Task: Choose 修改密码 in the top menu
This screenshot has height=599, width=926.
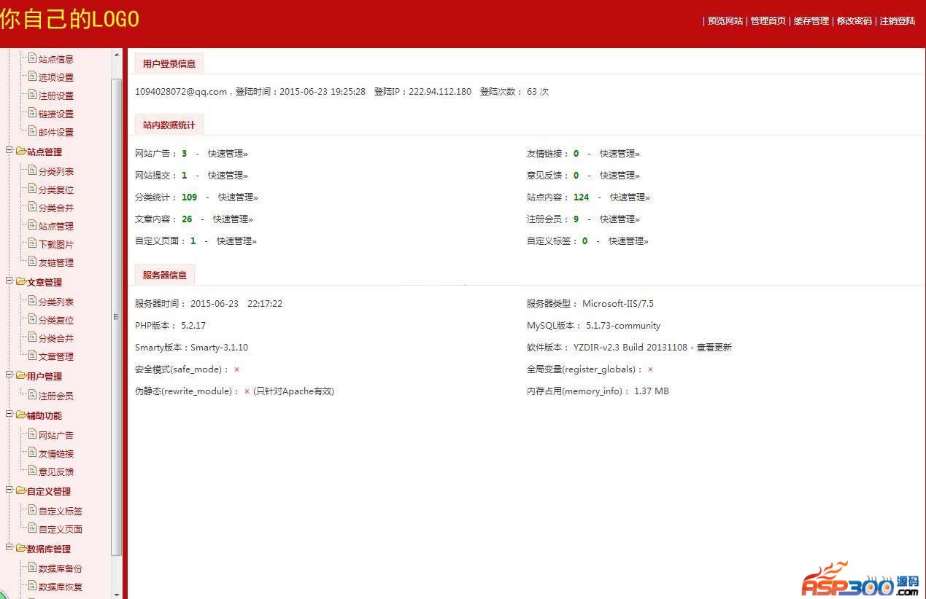Action: (854, 21)
